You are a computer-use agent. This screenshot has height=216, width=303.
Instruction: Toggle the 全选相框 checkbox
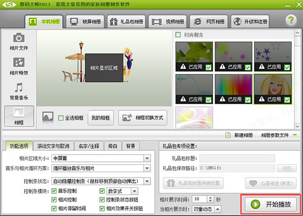click(61, 118)
